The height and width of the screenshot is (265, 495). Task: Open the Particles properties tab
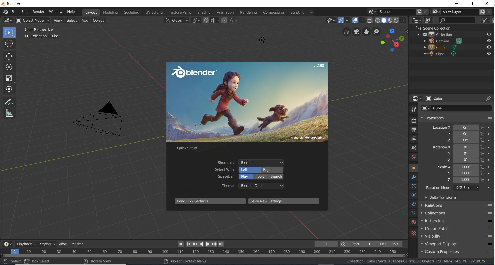414,186
